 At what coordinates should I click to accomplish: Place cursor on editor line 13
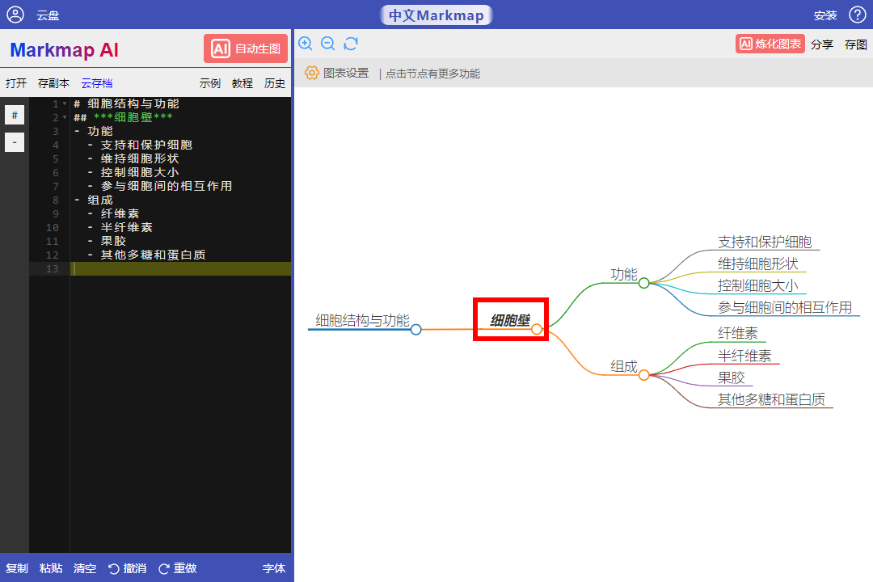(182, 269)
